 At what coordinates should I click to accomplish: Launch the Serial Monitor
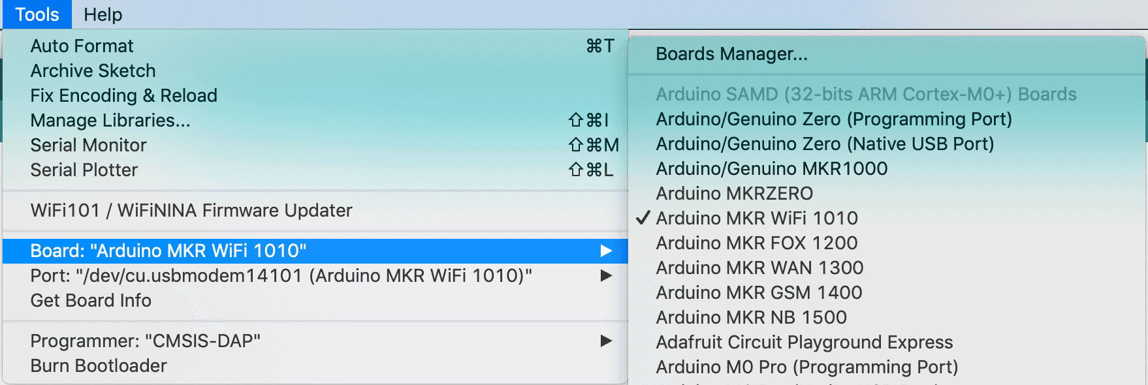pyautogui.click(x=88, y=145)
